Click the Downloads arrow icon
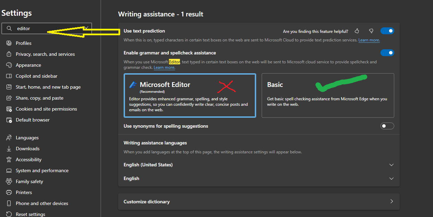 [x=9, y=149]
